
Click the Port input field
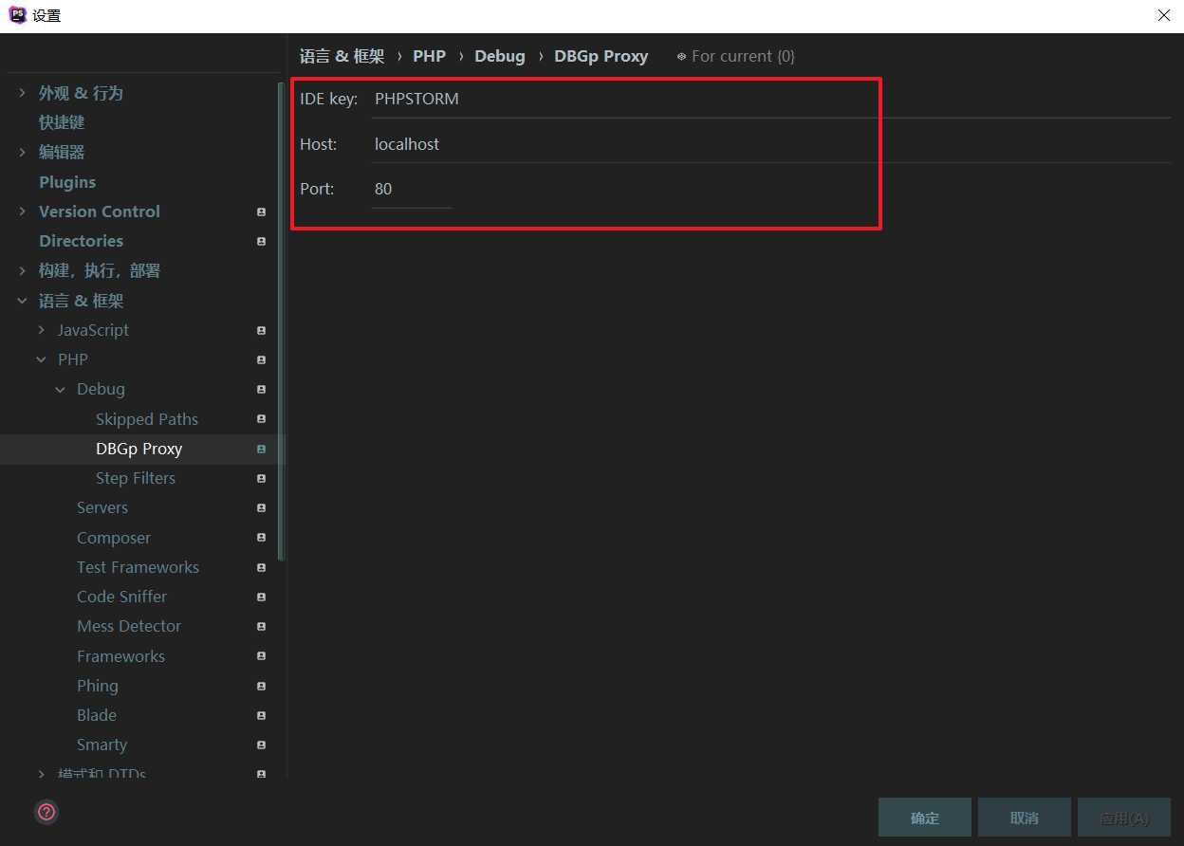coord(412,189)
